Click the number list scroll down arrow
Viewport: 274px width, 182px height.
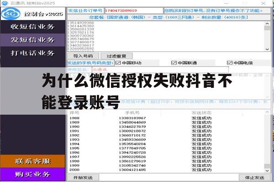click(267, 49)
